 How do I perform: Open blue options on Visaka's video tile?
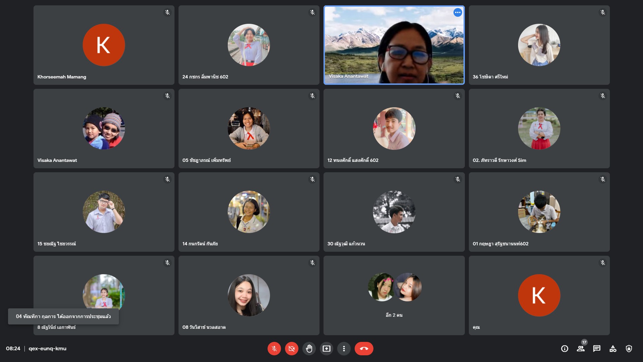point(457,12)
